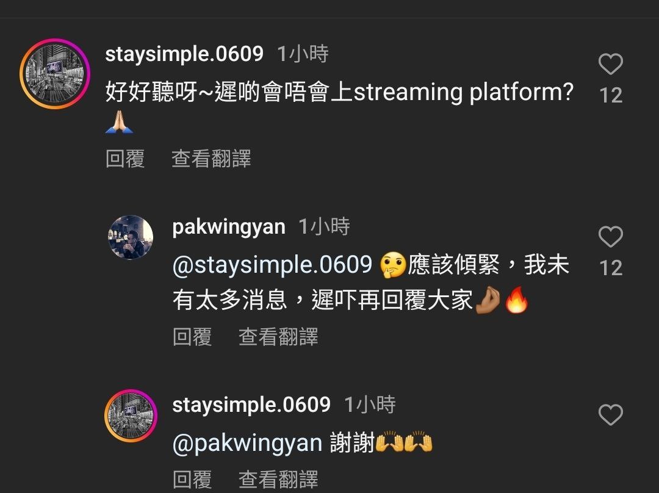Image resolution: width=659 pixels, height=493 pixels.
Task: Open the avatar beside the 謝謝 reply
Action: pos(131,416)
